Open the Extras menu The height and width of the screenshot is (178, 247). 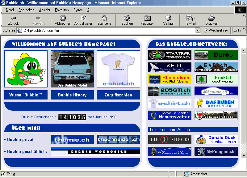pyautogui.click(x=78, y=10)
